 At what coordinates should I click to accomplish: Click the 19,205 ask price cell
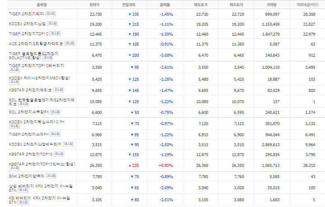coord(202,24)
